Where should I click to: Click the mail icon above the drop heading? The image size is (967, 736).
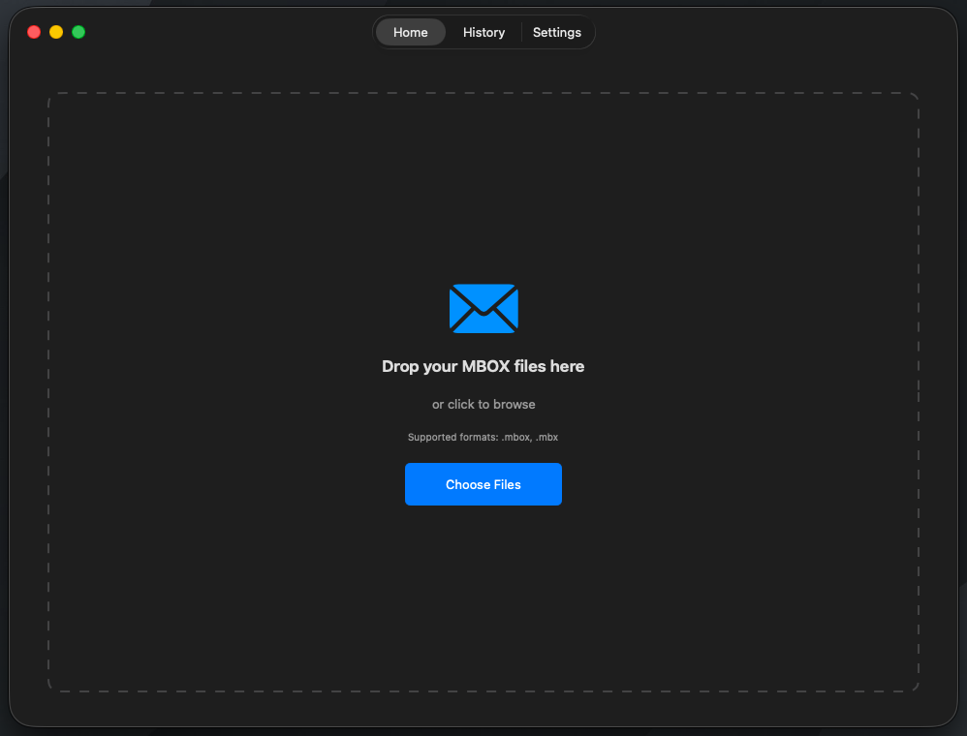click(483, 308)
